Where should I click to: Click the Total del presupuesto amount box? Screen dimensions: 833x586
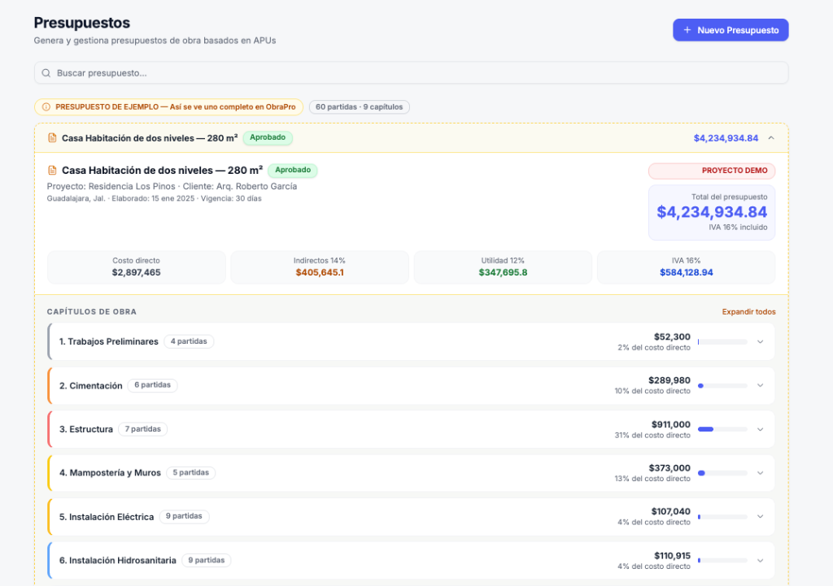click(x=711, y=212)
